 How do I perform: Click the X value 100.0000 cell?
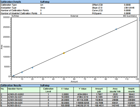tap(65, 106)
